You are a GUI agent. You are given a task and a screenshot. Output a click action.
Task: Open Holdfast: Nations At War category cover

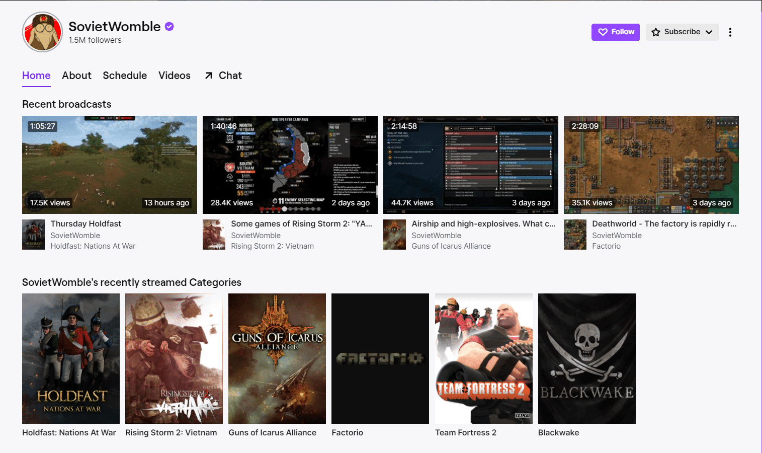[x=71, y=358]
